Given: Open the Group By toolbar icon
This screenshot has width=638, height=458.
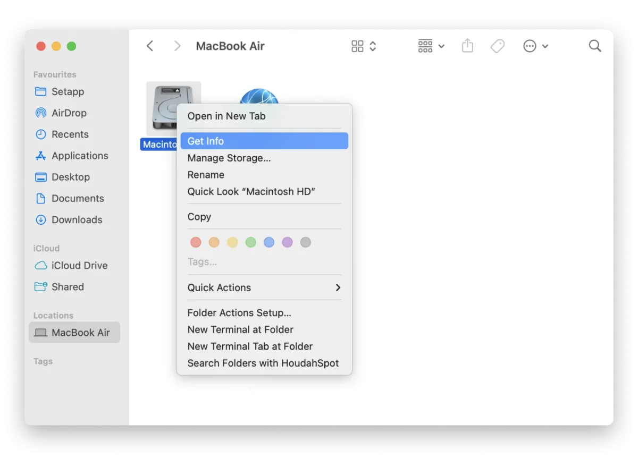Looking at the screenshot, I should [x=425, y=46].
